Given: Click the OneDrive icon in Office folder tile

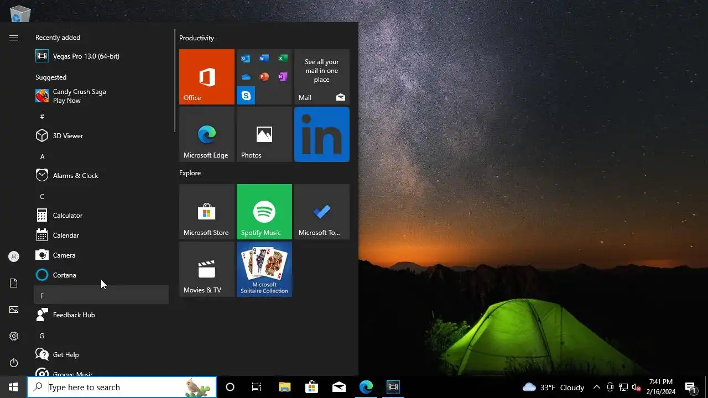Looking at the screenshot, I should pyautogui.click(x=246, y=77).
